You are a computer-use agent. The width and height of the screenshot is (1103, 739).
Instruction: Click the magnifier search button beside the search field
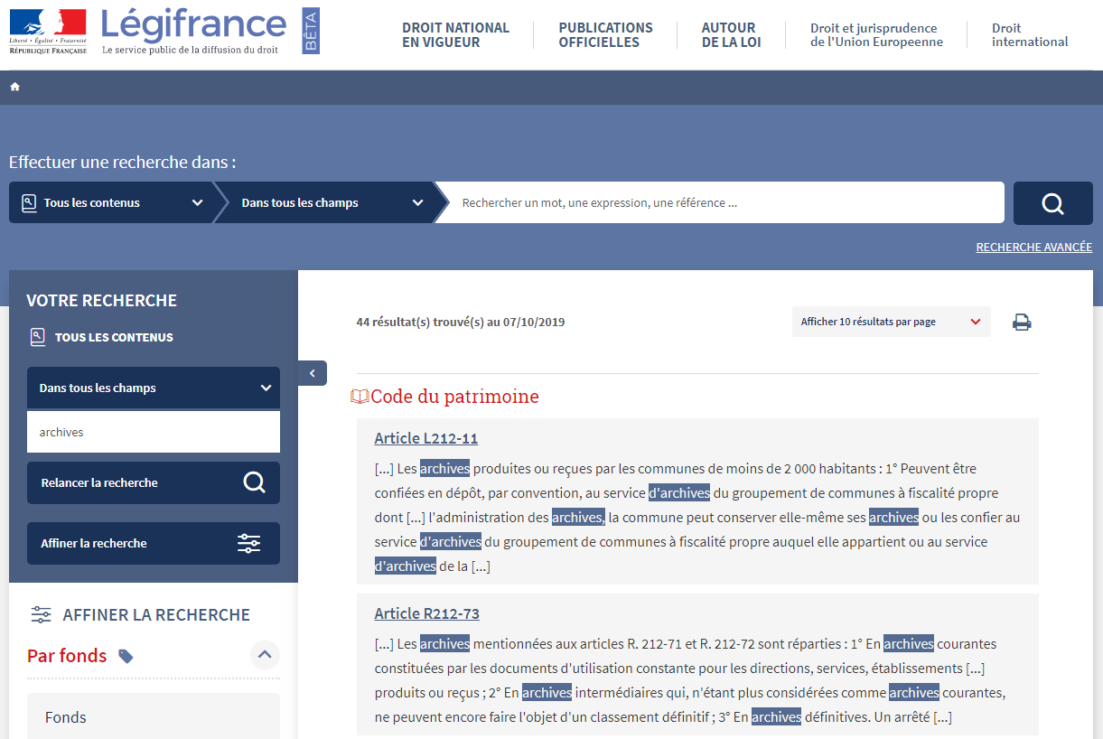tap(1052, 203)
